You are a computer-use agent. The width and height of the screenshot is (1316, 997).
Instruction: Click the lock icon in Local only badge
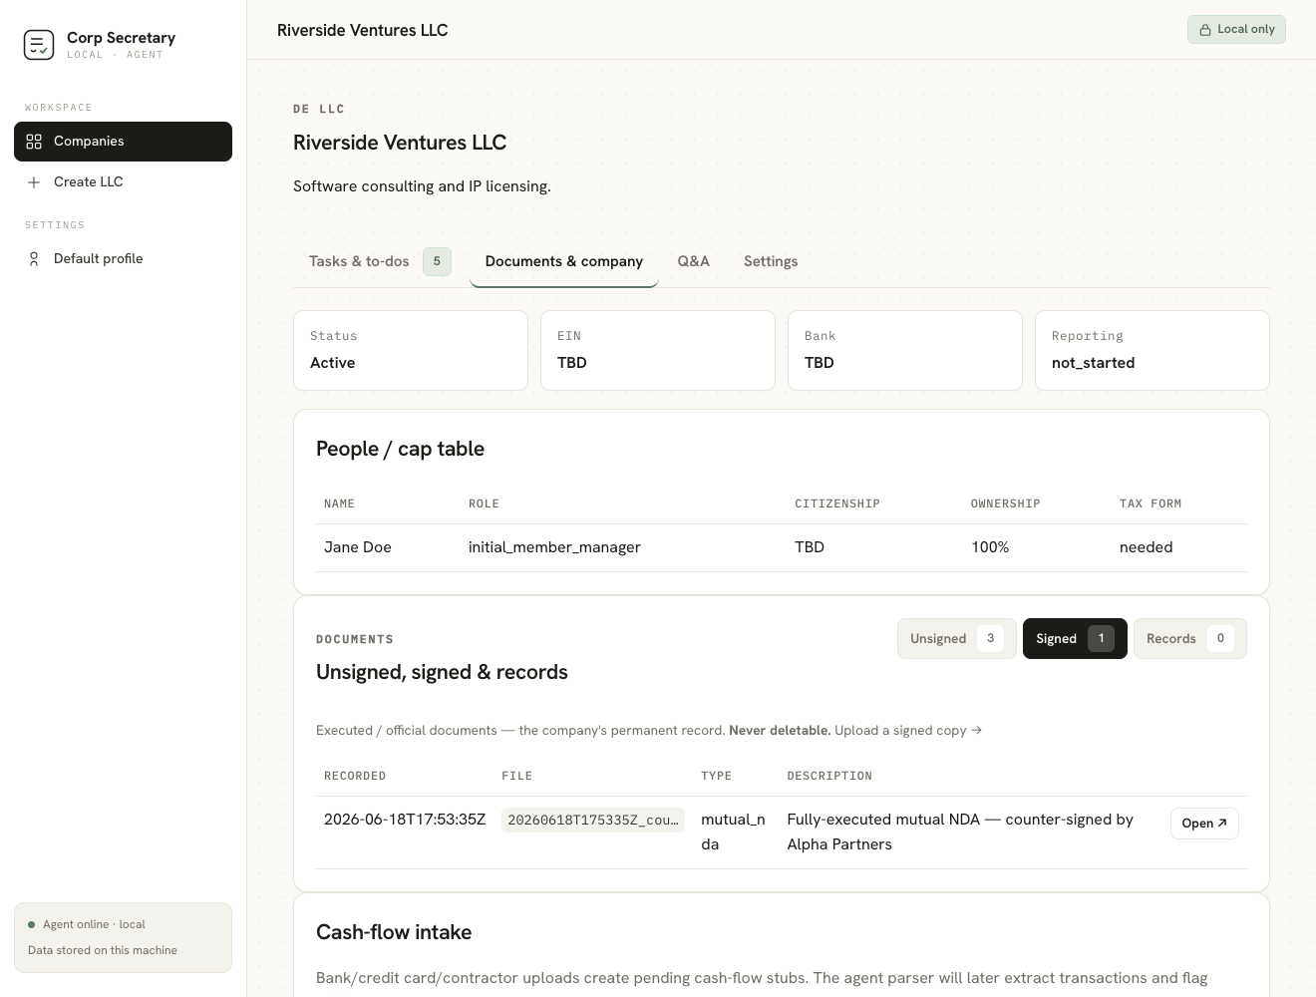coord(1205,30)
